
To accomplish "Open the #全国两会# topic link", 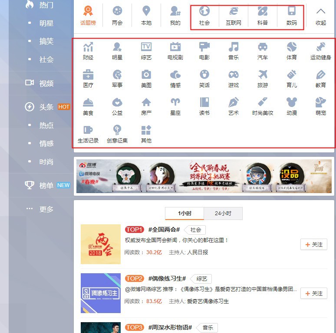I will 164,230.
